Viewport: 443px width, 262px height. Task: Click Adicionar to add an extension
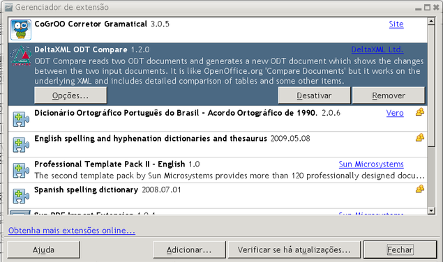[189, 250]
